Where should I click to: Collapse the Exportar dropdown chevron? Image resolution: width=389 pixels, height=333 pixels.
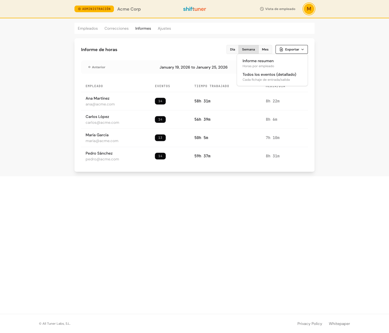303,49
